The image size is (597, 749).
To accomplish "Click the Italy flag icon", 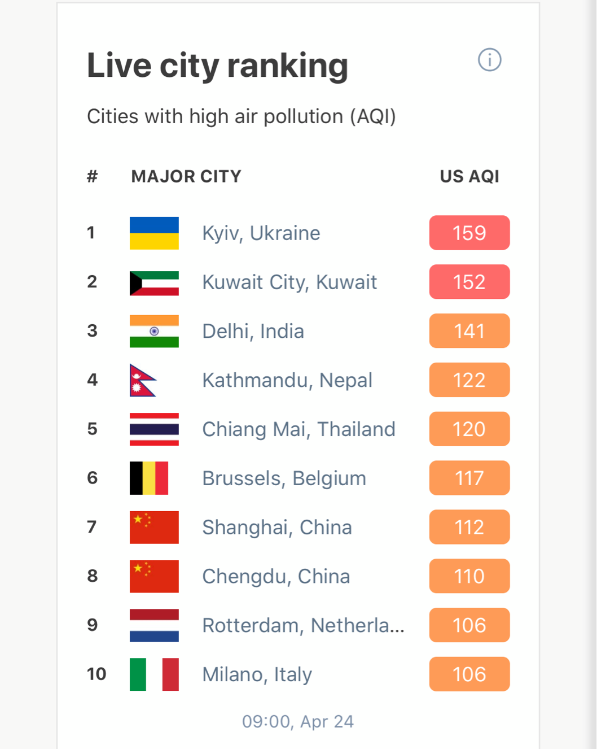I will tap(154, 674).
